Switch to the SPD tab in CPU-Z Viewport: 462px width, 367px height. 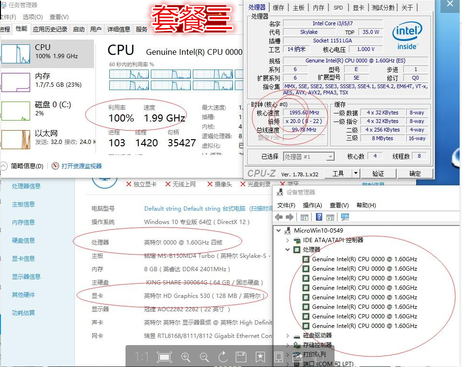point(338,8)
